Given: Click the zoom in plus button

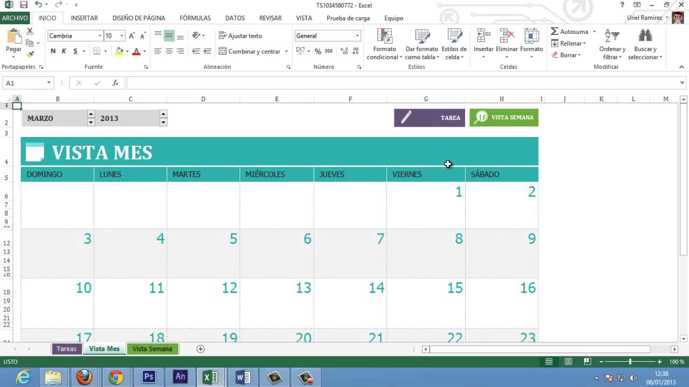Looking at the screenshot, I should 659,362.
